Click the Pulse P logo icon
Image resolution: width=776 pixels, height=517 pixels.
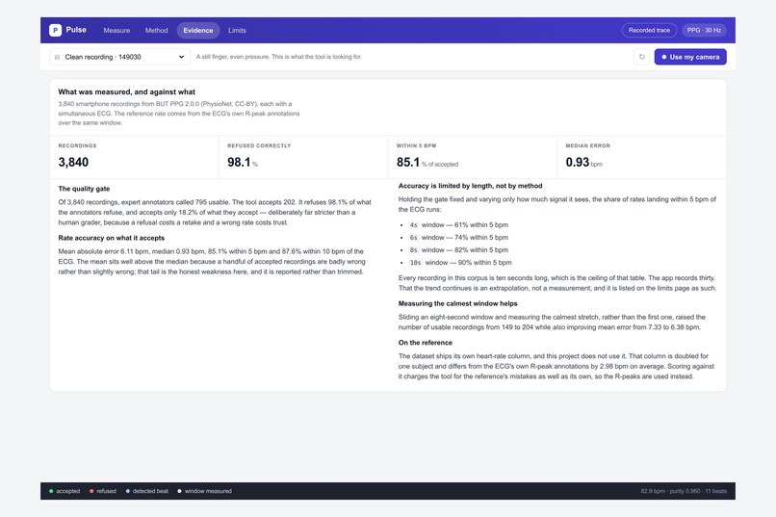[x=55, y=30]
